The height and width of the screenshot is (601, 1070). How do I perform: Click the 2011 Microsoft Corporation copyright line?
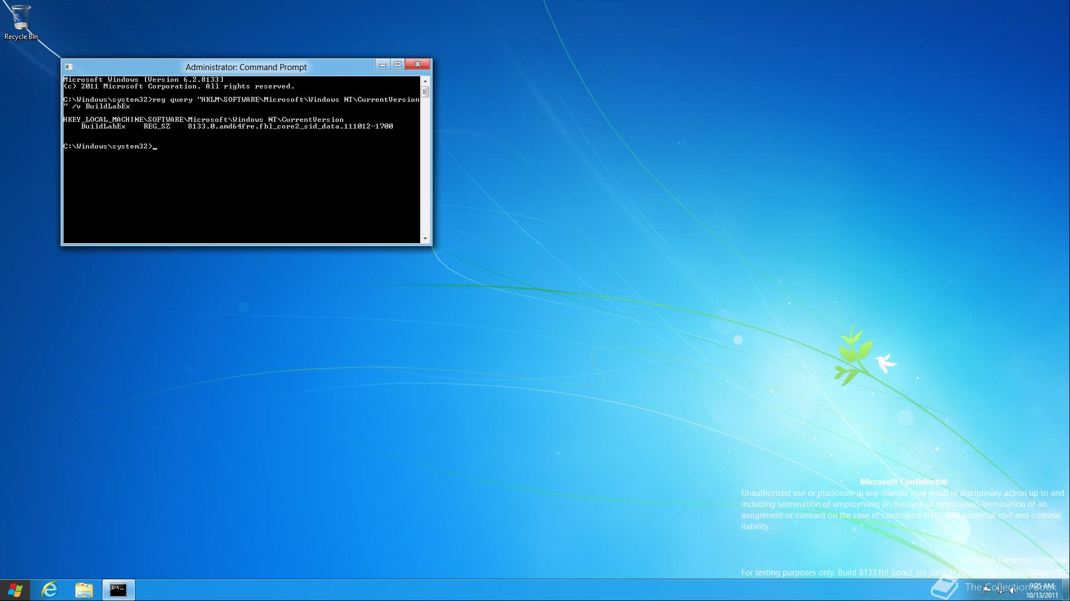click(x=179, y=86)
